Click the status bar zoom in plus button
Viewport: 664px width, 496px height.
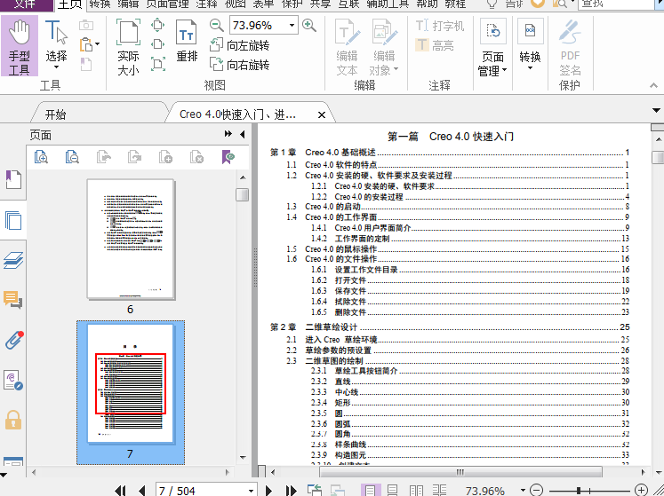click(642, 491)
